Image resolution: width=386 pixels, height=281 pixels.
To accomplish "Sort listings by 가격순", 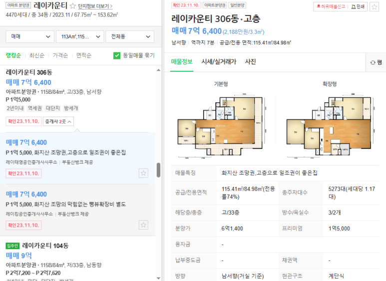I will point(60,55).
